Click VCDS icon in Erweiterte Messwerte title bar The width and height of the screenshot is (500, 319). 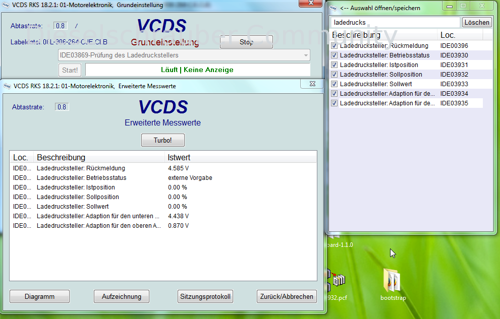[x=7, y=86]
